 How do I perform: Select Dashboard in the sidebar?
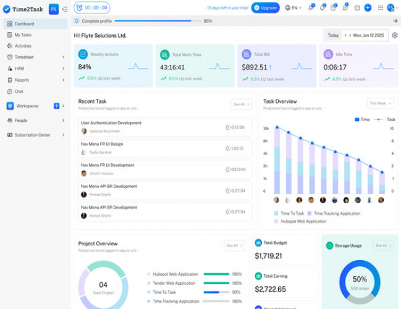[36, 23]
